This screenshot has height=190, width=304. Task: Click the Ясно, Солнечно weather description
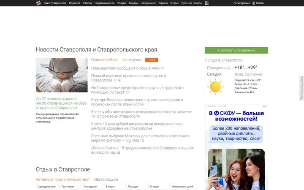tap(248, 74)
